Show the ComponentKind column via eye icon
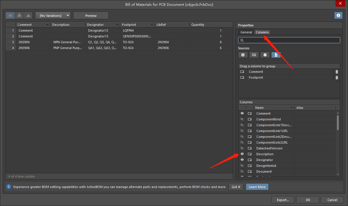This screenshot has height=206, width=348. [x=242, y=119]
